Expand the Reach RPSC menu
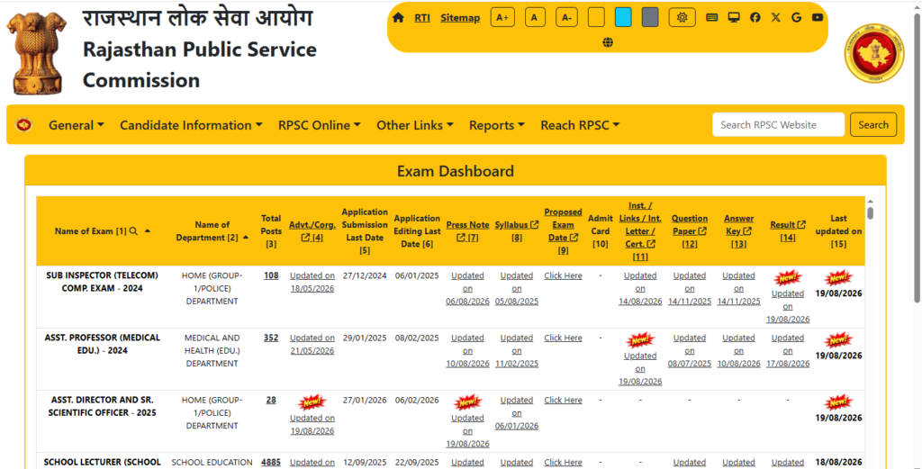The width and height of the screenshot is (922, 469). [x=581, y=125]
